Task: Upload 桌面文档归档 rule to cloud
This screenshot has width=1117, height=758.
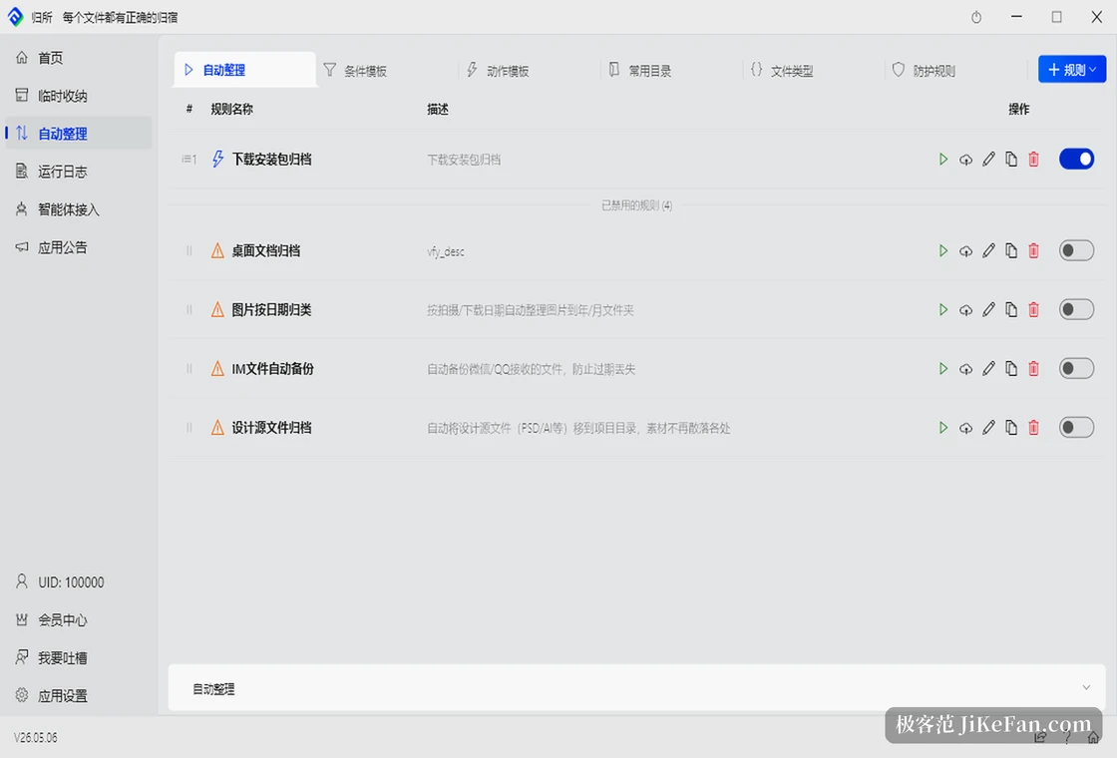Action: 965,250
